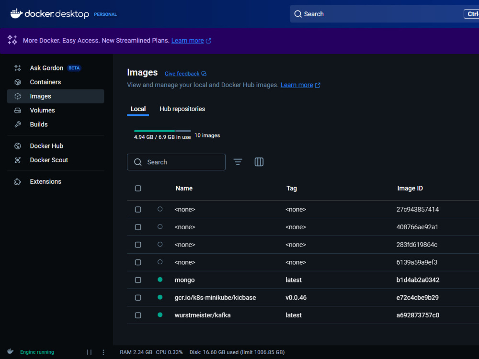Open the filter icon next to search
Image resolution: width=479 pixels, height=359 pixels.
(238, 162)
